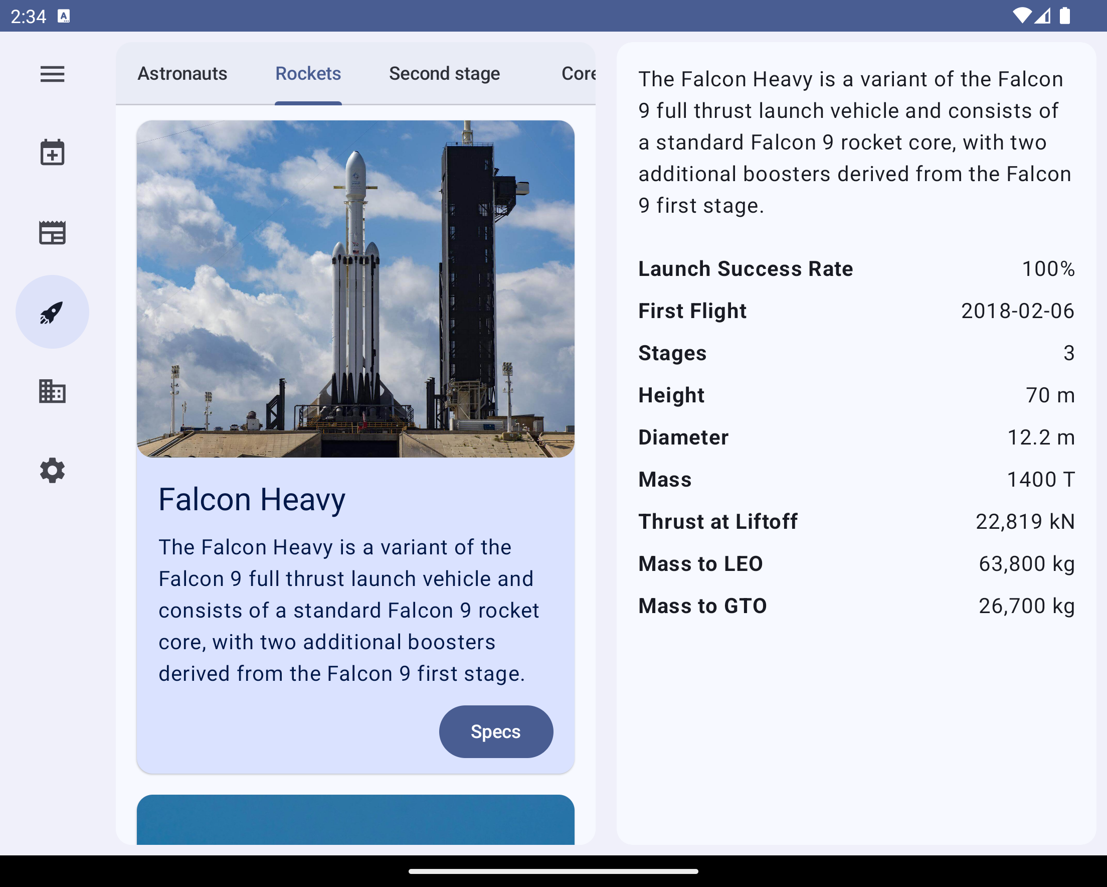Select the Stages value 3
1107x887 pixels.
pos(1069,353)
